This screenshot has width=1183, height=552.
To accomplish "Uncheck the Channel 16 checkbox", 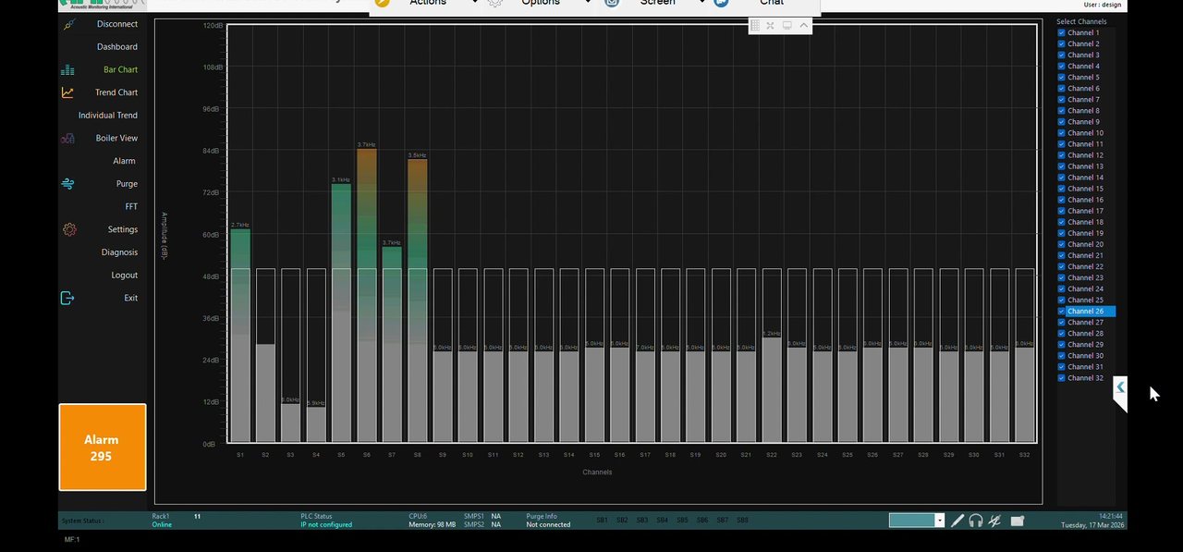I will tap(1062, 200).
